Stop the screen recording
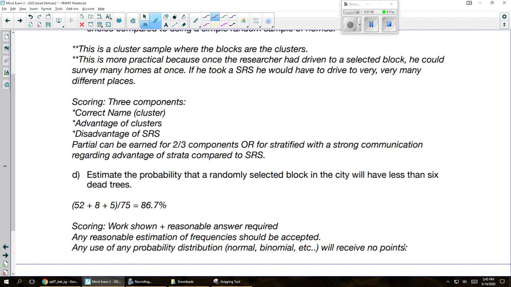Image resolution: width=511 pixels, height=287 pixels. click(x=389, y=25)
